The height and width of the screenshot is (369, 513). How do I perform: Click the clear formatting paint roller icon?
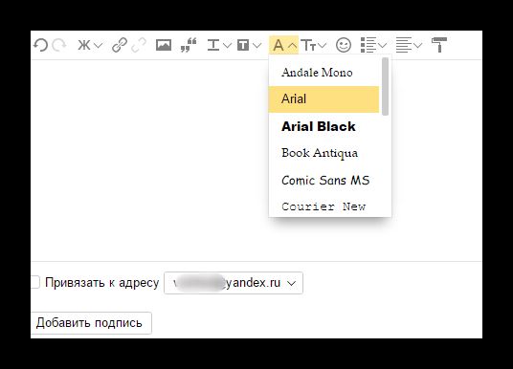pos(439,45)
